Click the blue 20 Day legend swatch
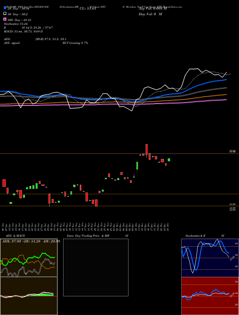The image size is (239, 315). coord(5,8)
